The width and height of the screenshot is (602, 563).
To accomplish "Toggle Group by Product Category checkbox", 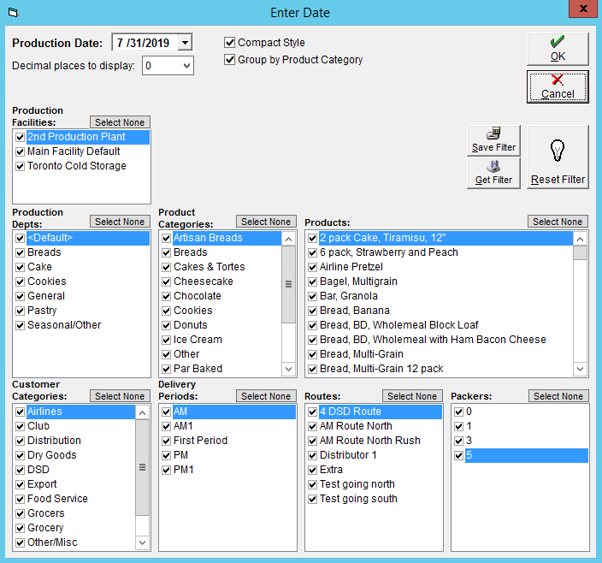I will coord(229,60).
